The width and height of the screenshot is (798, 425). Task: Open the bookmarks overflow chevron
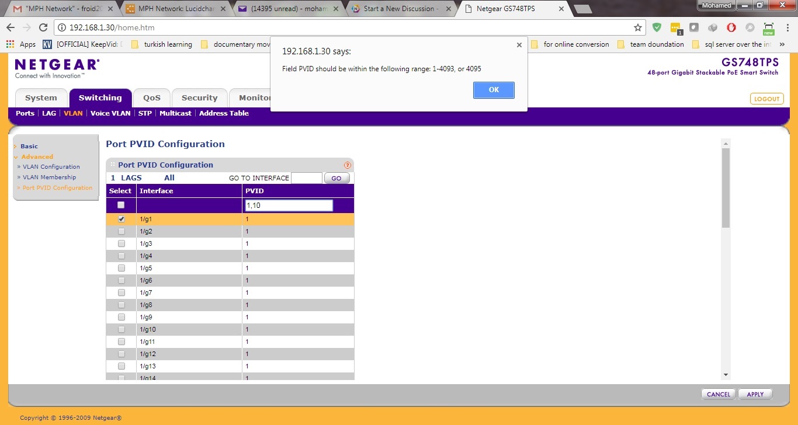pyautogui.click(x=782, y=44)
